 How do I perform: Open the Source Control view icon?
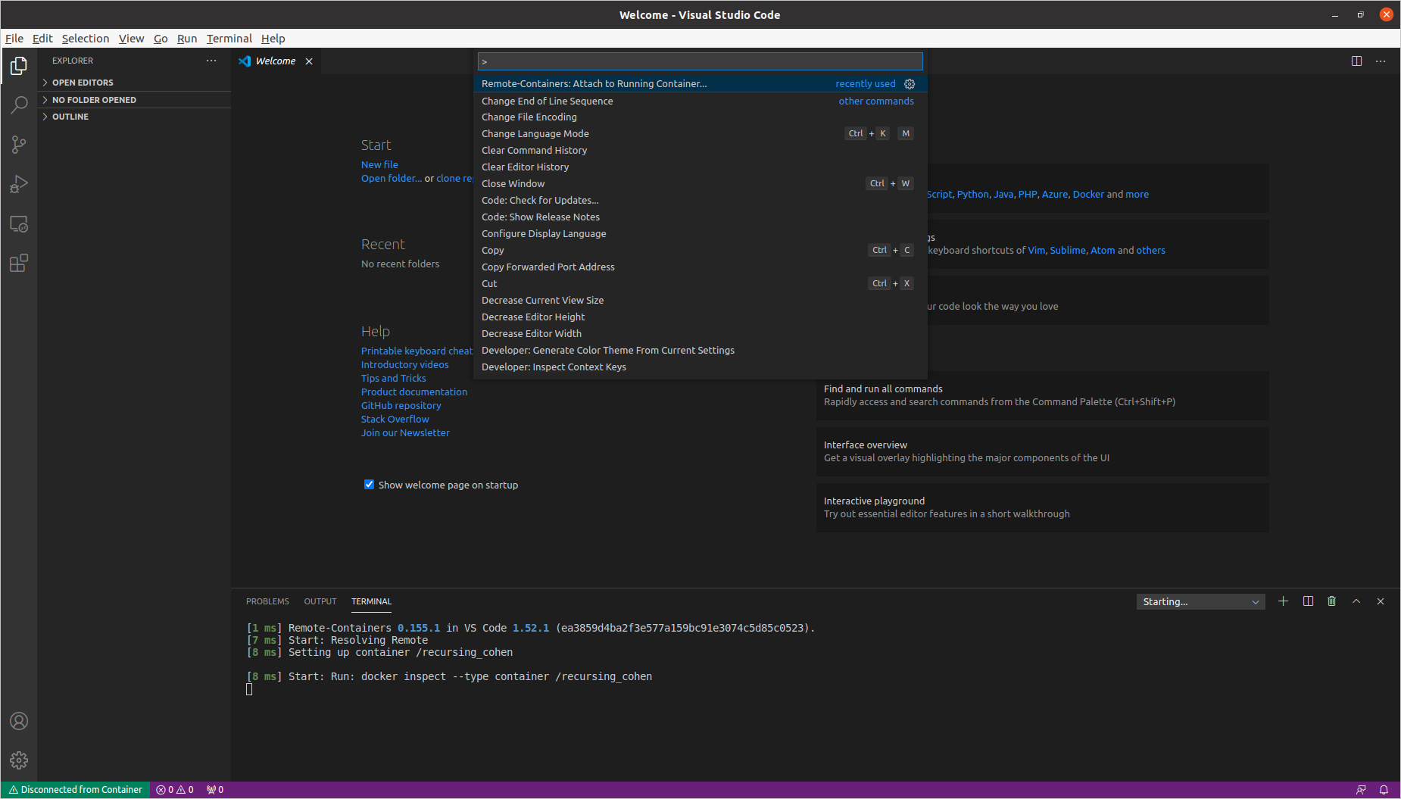[19, 144]
